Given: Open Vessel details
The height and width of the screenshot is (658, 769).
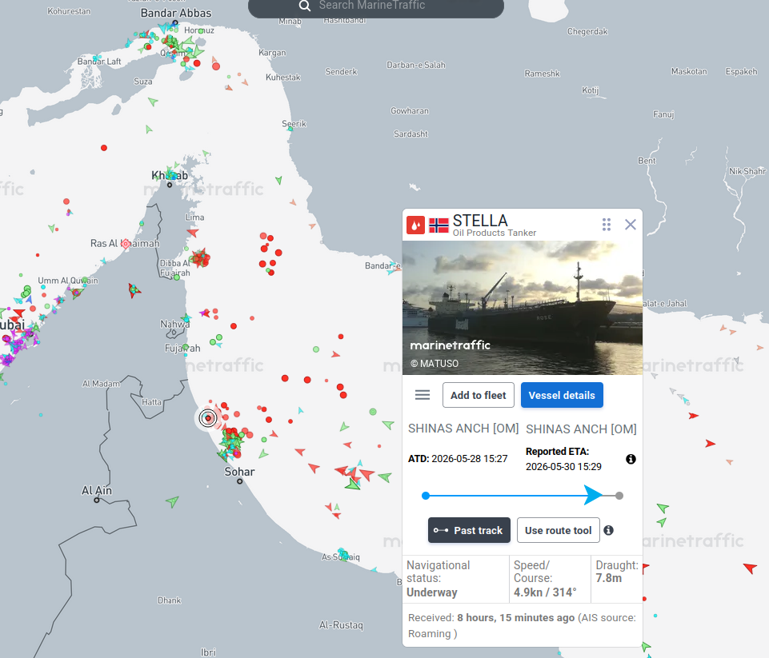Looking at the screenshot, I should click(562, 395).
